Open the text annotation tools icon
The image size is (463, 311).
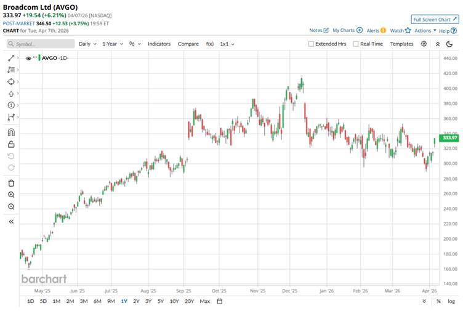11,70
